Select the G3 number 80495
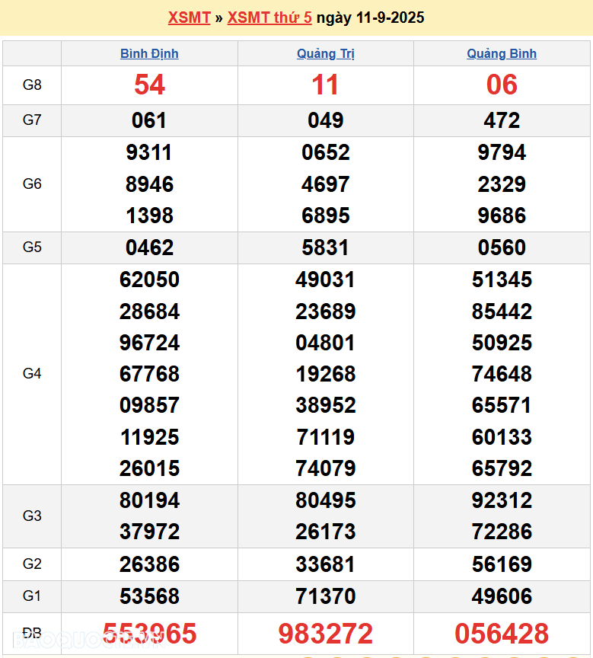 (325, 500)
